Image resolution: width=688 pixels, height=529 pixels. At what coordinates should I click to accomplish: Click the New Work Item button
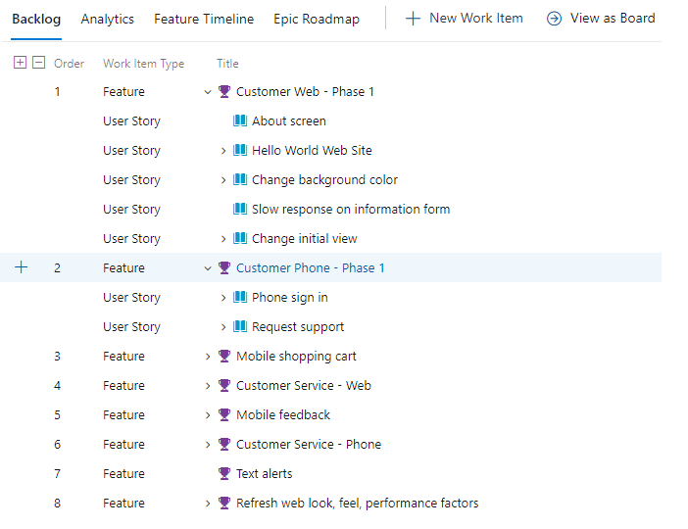click(465, 19)
